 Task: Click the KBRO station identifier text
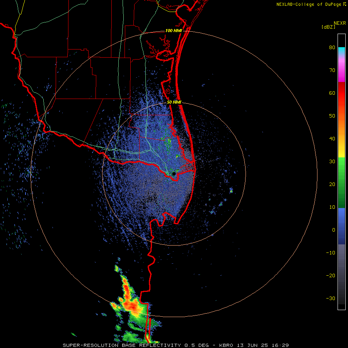[x=226, y=345]
